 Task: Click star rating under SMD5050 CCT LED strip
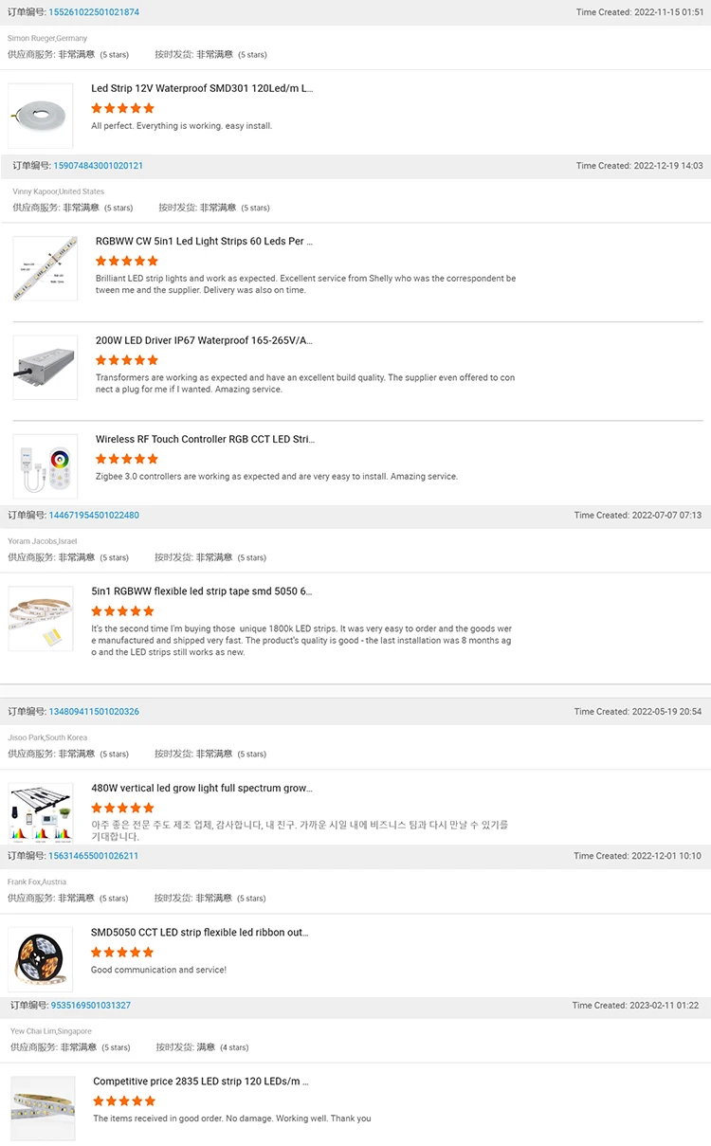point(122,953)
